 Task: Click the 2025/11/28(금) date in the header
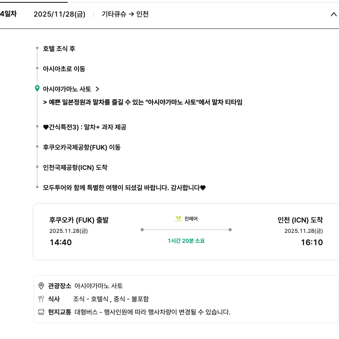(59, 14)
